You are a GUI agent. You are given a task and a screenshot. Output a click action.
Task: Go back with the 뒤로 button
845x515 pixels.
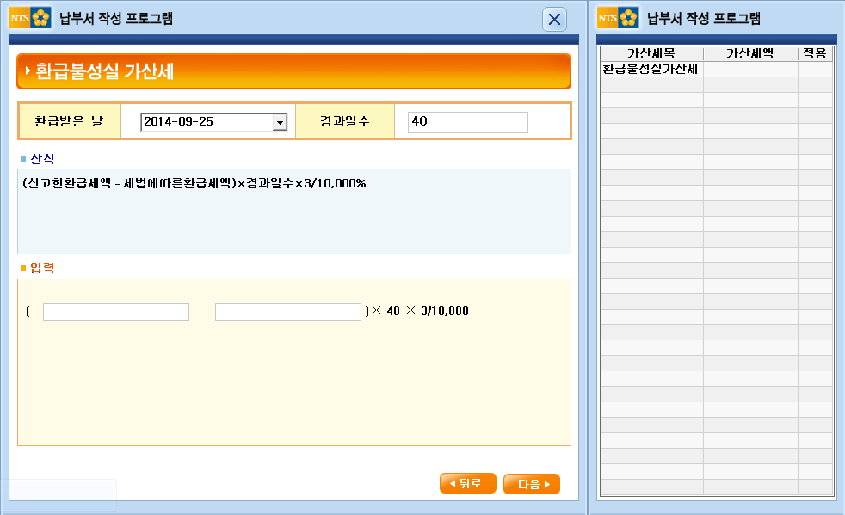click(x=468, y=483)
